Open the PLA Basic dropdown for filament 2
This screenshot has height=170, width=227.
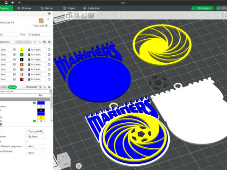click(36, 50)
